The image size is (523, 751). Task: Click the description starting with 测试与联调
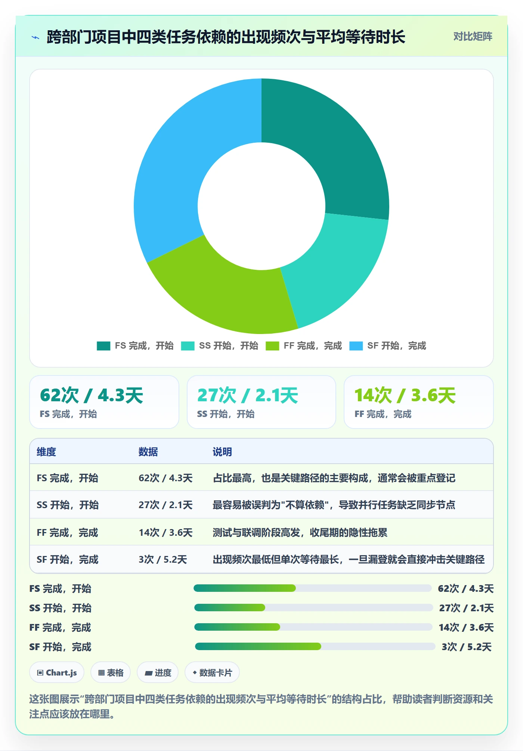pyautogui.click(x=300, y=532)
